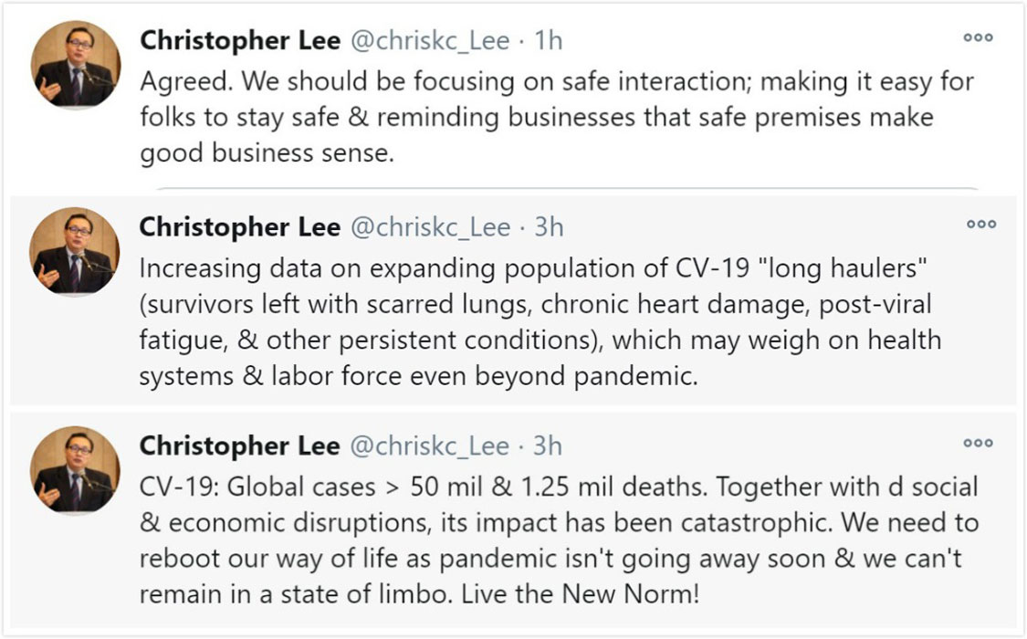This screenshot has height=639, width=1027.
Task: Click @chriskc_Lee handle on third tweet
Action: [430, 446]
